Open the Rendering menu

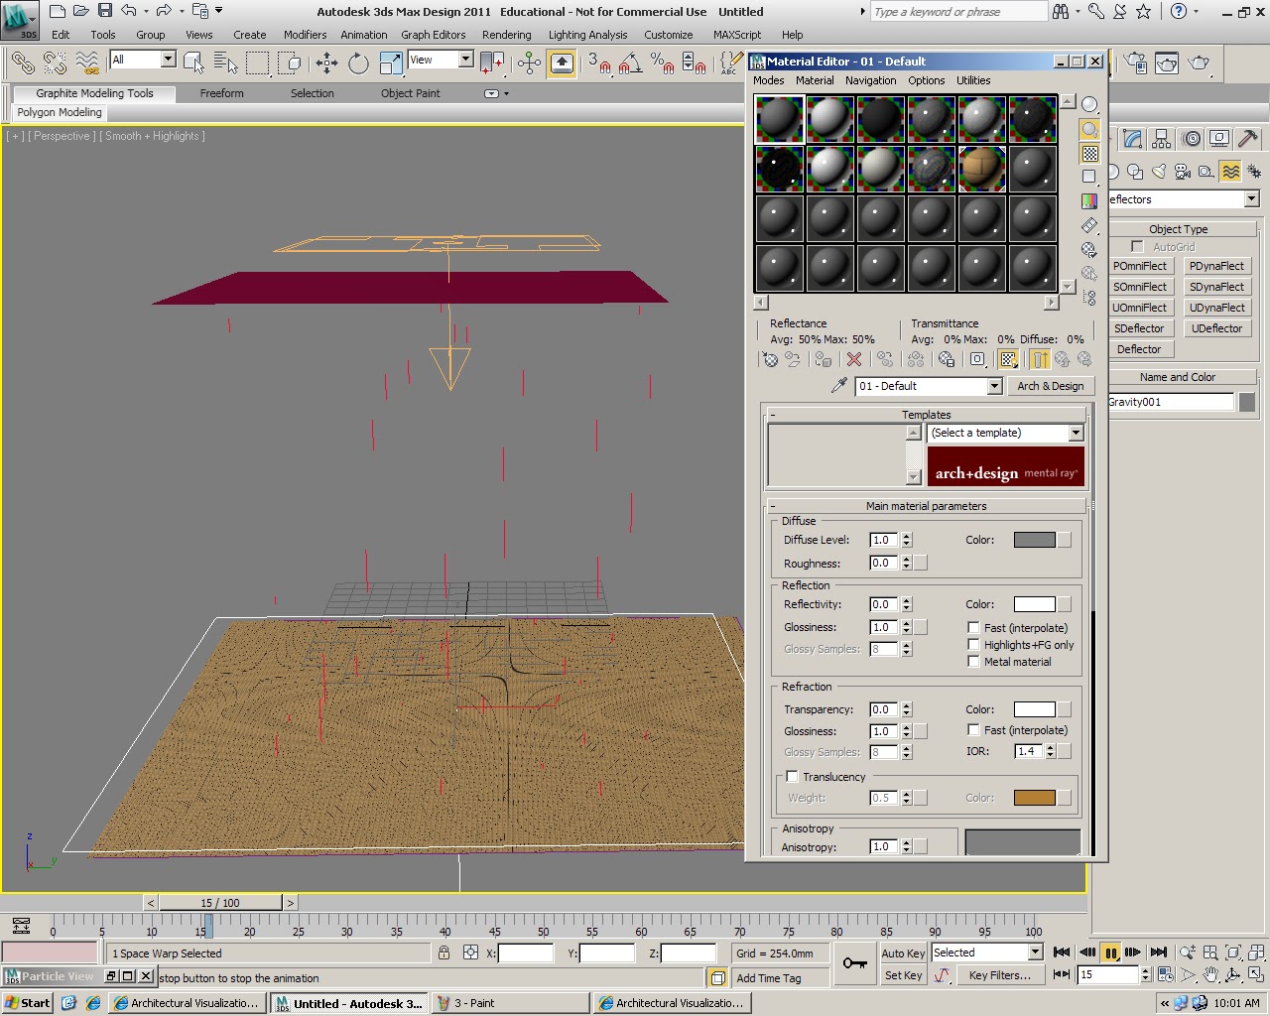(506, 35)
